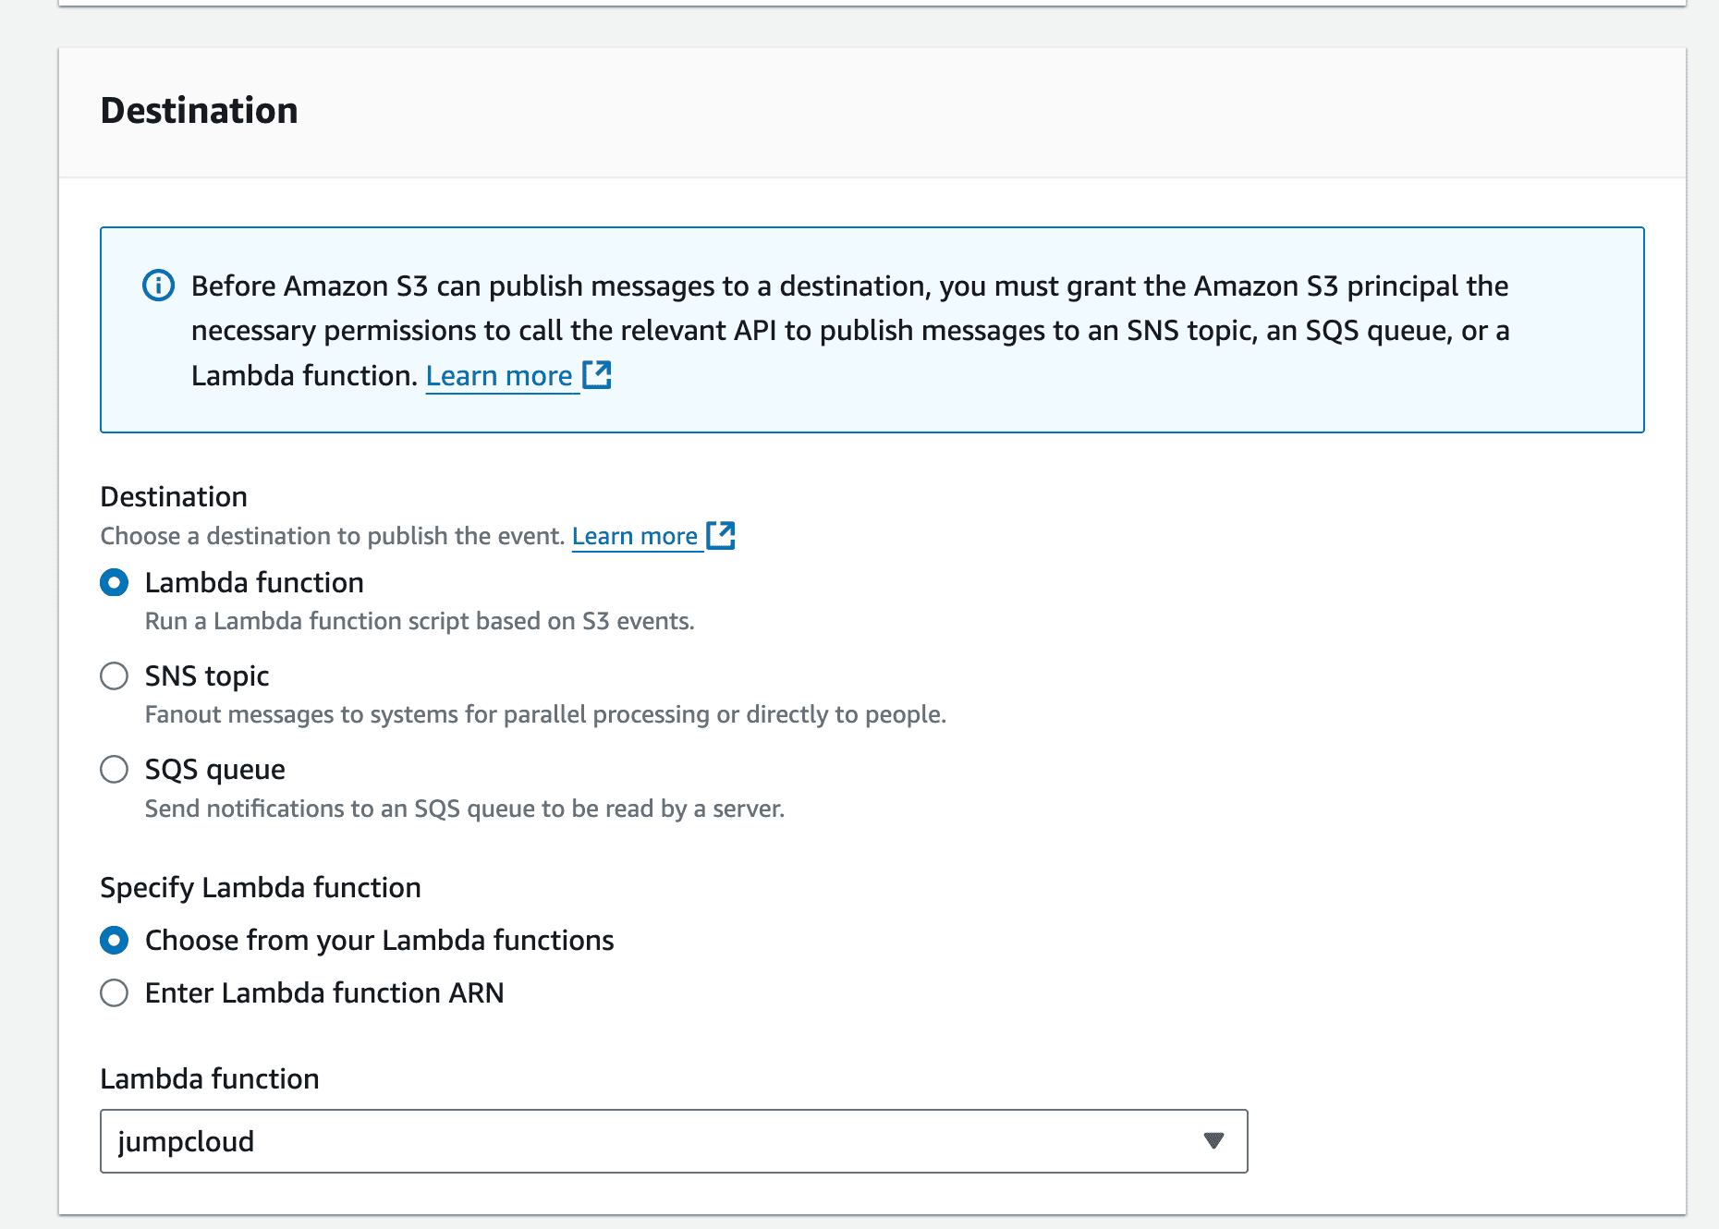Click the "SQS queue" option label text
This screenshot has height=1229, width=1719.
pyautogui.click(x=214, y=770)
